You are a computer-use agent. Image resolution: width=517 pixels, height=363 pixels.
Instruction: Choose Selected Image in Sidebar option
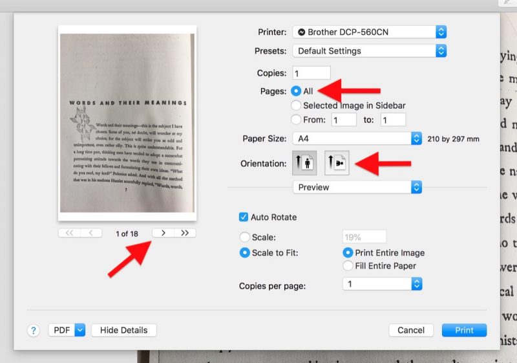pyautogui.click(x=296, y=105)
